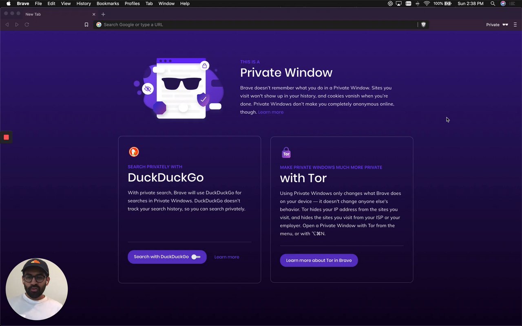This screenshot has width=522, height=326.
Task: Open the Tab menu
Action: pos(149,3)
